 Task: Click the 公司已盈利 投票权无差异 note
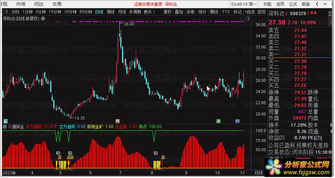pyautogui.click(x=298, y=145)
